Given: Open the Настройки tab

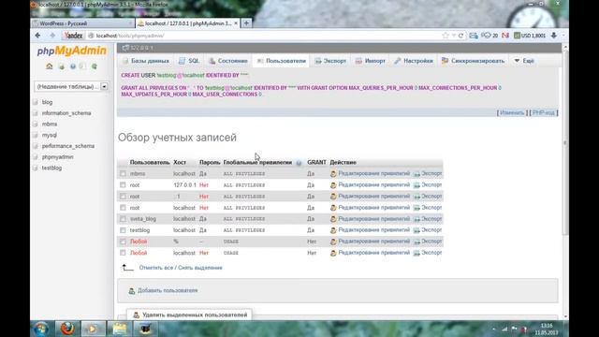Looking at the screenshot, I should (x=414, y=61).
